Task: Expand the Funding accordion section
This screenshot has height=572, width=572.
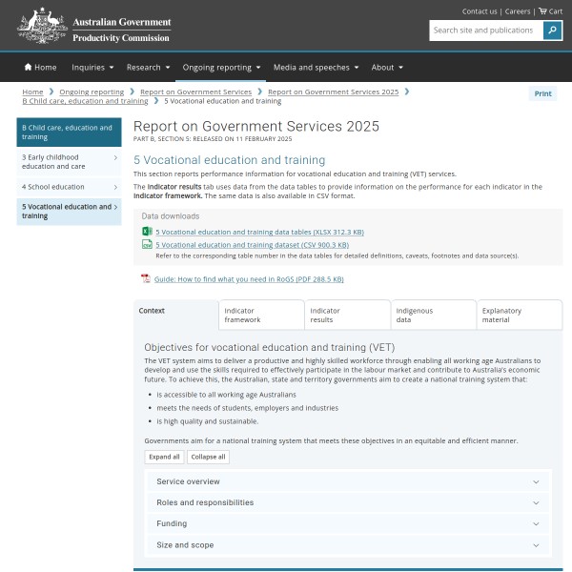Action: 348,524
